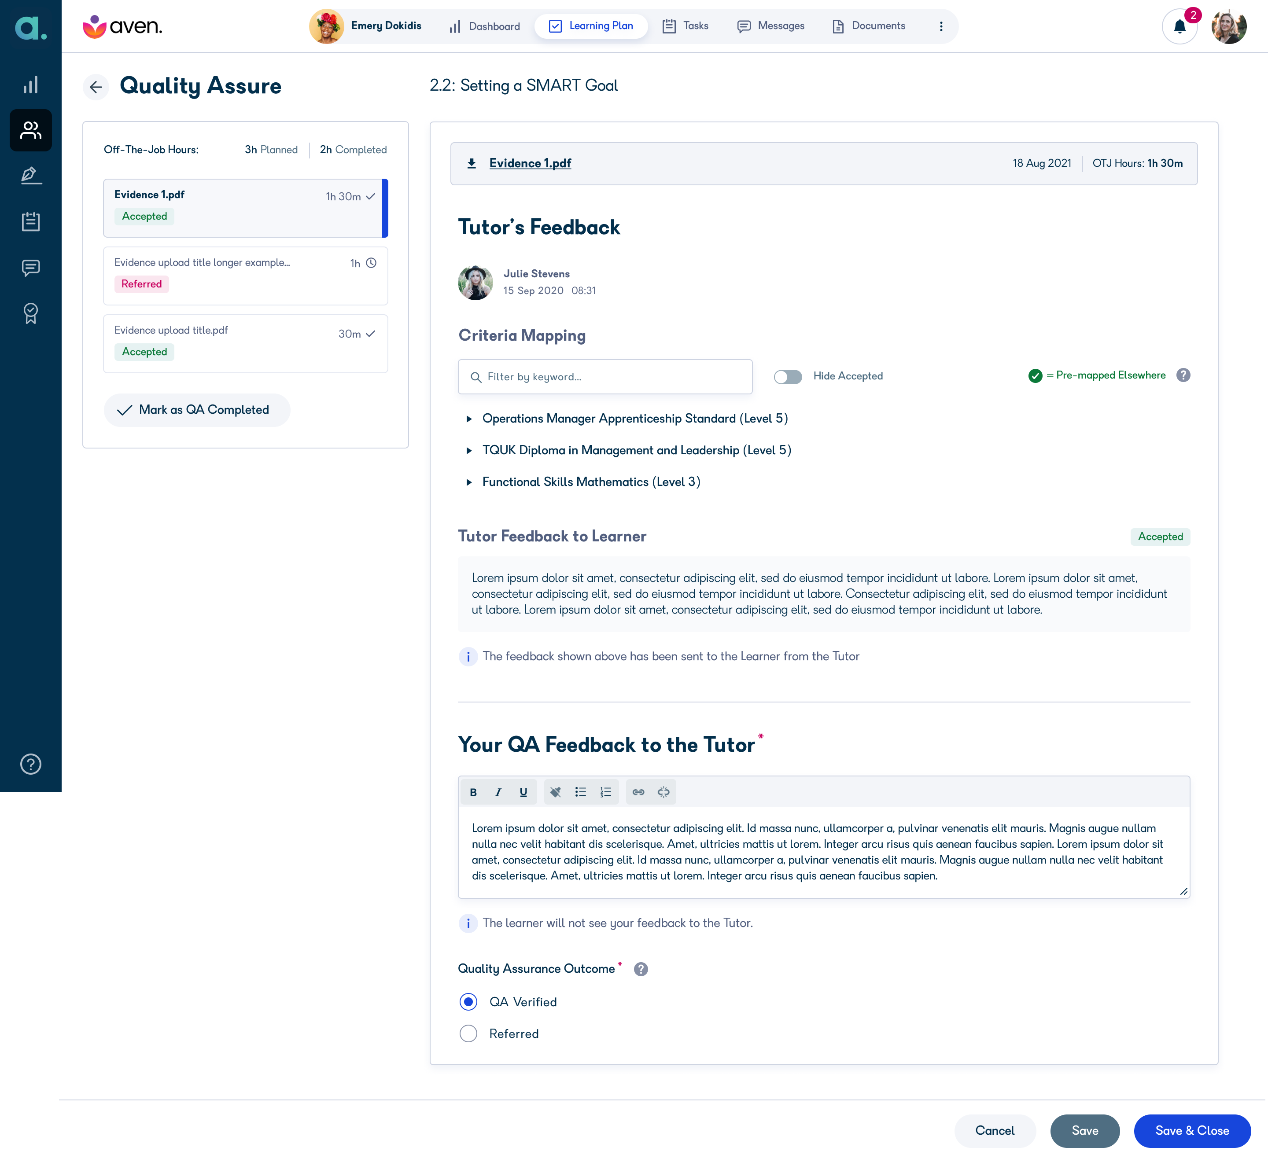Click the 'OTJ Hours: 1h 30m' text
The image size is (1268, 1162).
pos(1137,163)
